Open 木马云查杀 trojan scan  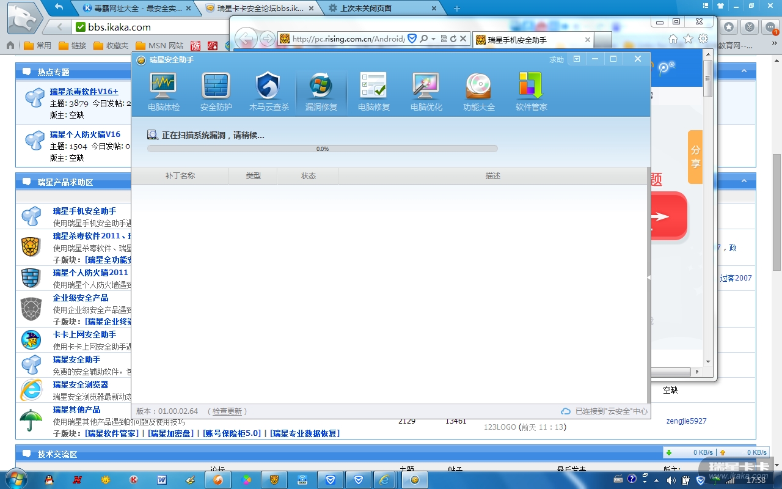coord(269,92)
